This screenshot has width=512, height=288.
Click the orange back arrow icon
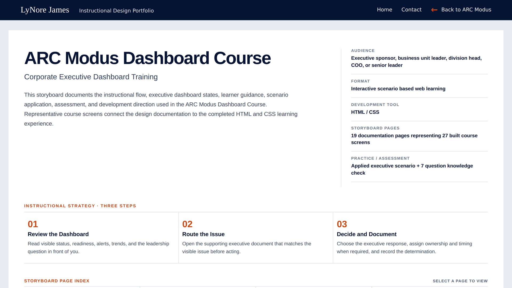click(x=434, y=10)
